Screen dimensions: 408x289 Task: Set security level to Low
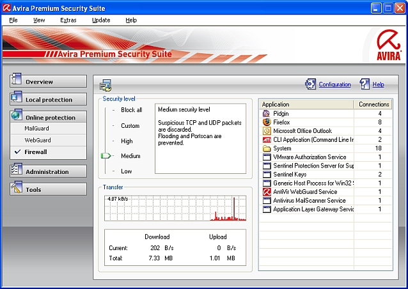126,171
